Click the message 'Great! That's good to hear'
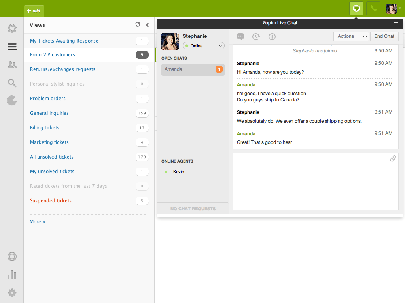 [x=264, y=142]
